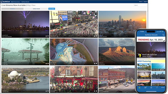Expand the Admin dropdown in the header
This screenshot has height=94, width=168.
click(141, 2)
